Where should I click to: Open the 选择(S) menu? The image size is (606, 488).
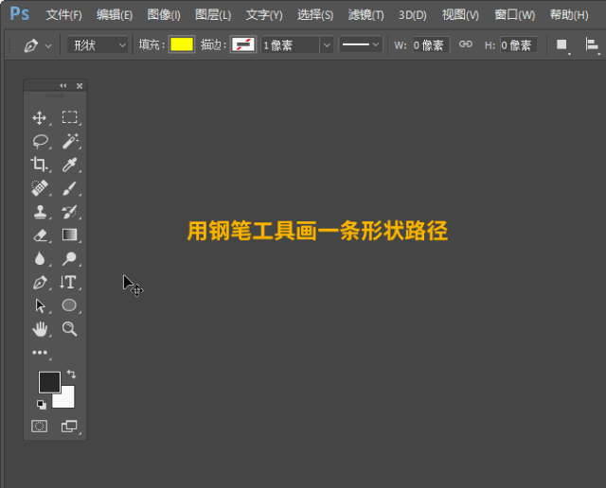coord(315,15)
